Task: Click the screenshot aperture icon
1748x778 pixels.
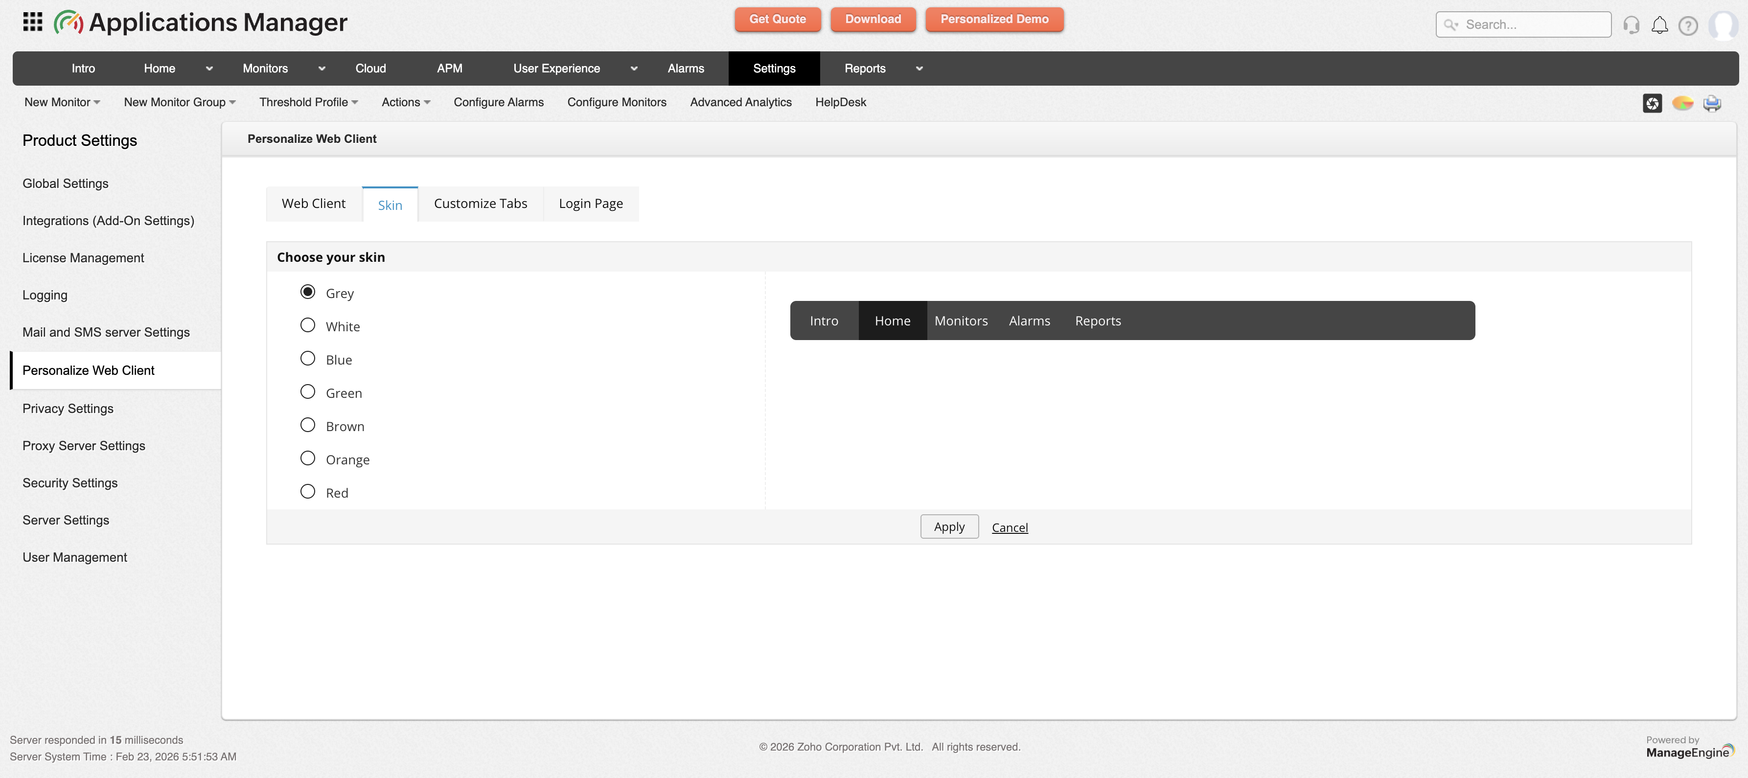Action: coord(1652,103)
